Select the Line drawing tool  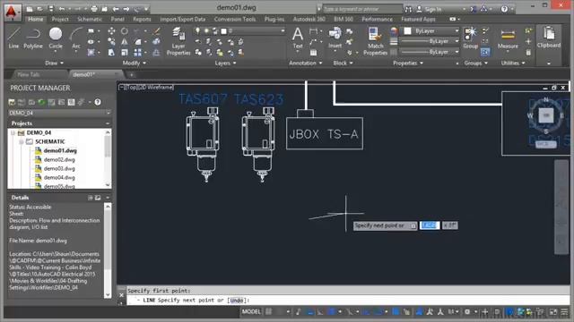13,38
